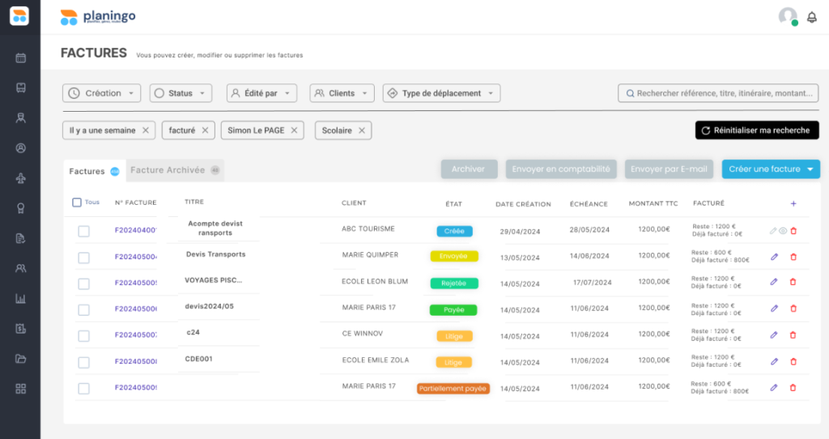Open the bar chart statistics sidebar icon
Image resolution: width=829 pixels, height=439 pixels.
coord(20,298)
